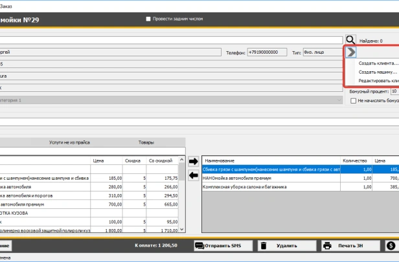Click the dollar coin payment icon
The width and height of the screenshot is (399, 262).
click(x=391, y=246)
